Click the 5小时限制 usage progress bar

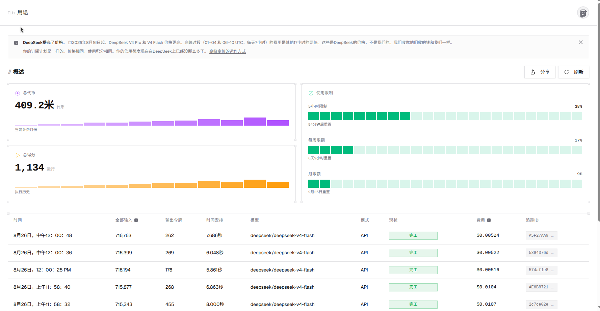coord(445,116)
